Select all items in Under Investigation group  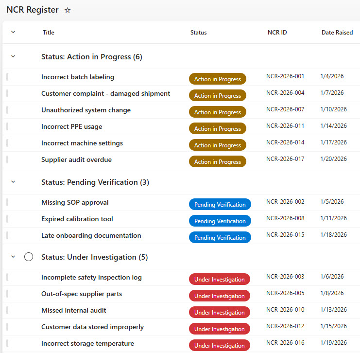[x=29, y=257]
